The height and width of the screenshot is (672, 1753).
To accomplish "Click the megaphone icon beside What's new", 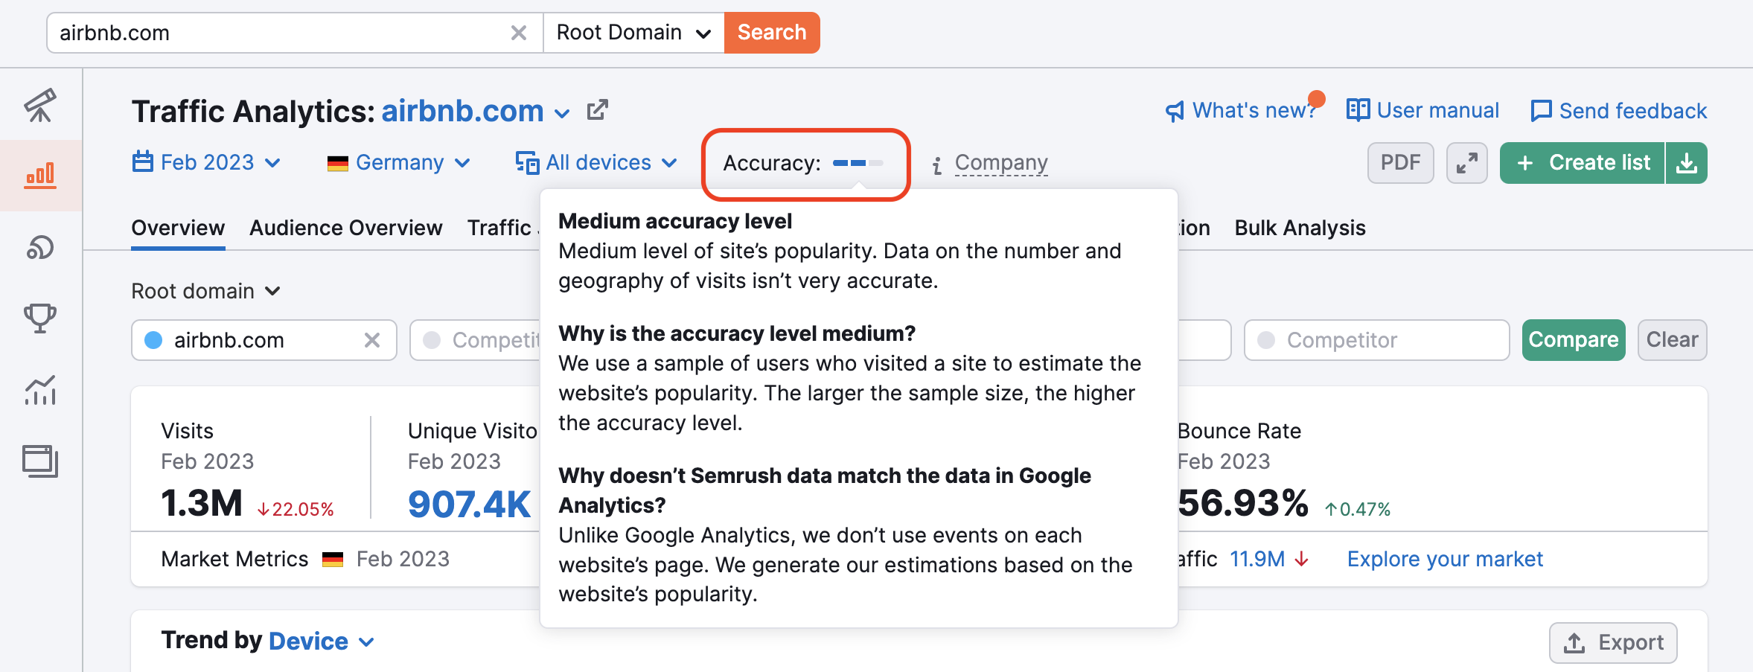I will (1175, 112).
